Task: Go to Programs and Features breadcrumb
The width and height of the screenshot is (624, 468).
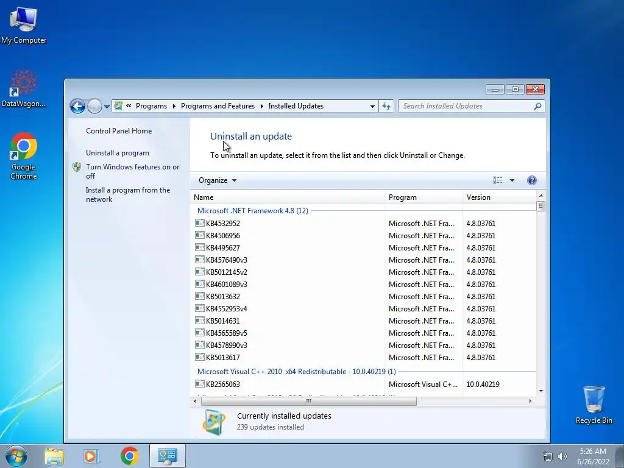Action: click(218, 106)
